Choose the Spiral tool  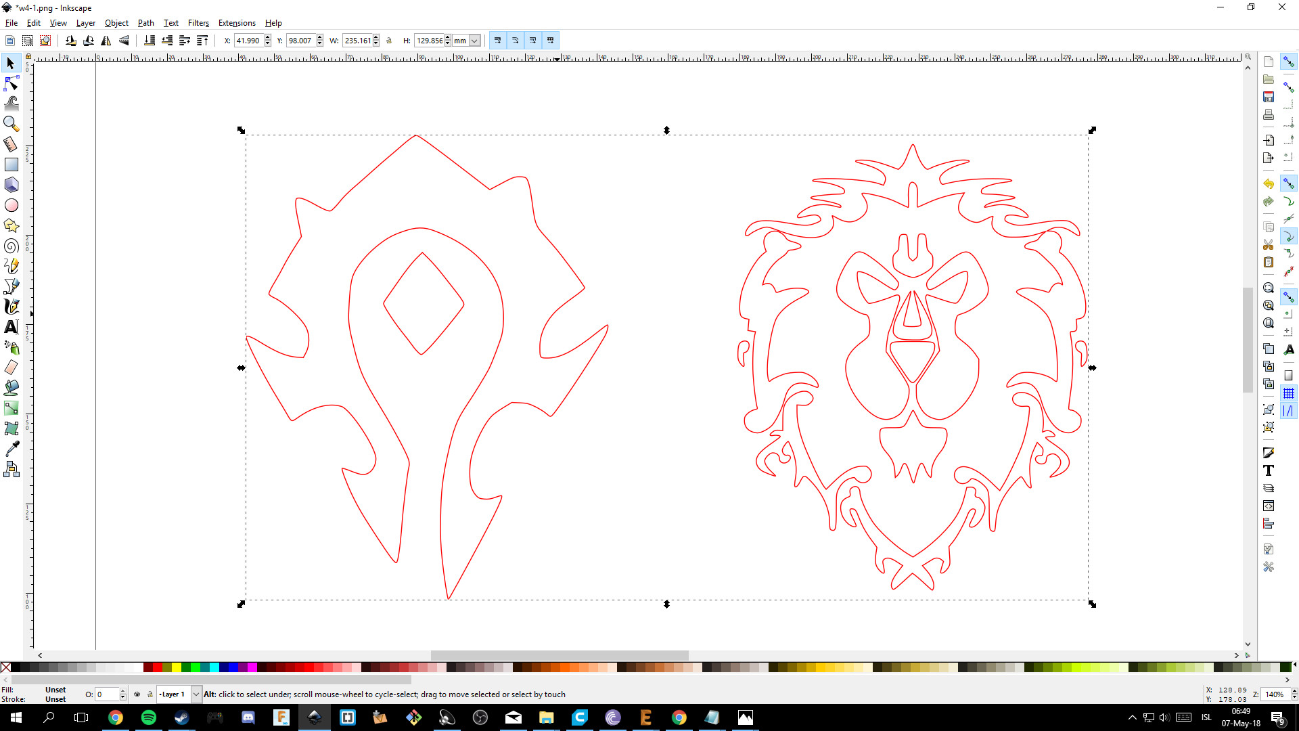pos(12,246)
